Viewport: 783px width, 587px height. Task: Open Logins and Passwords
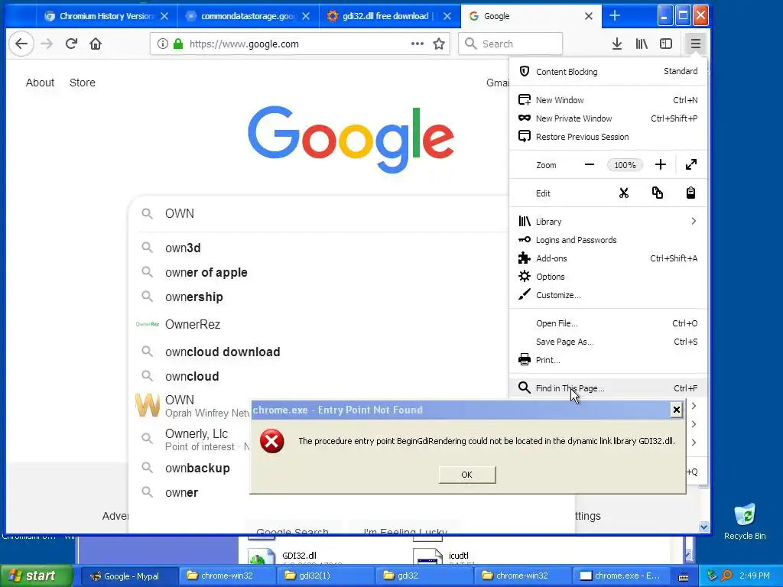click(x=608, y=240)
